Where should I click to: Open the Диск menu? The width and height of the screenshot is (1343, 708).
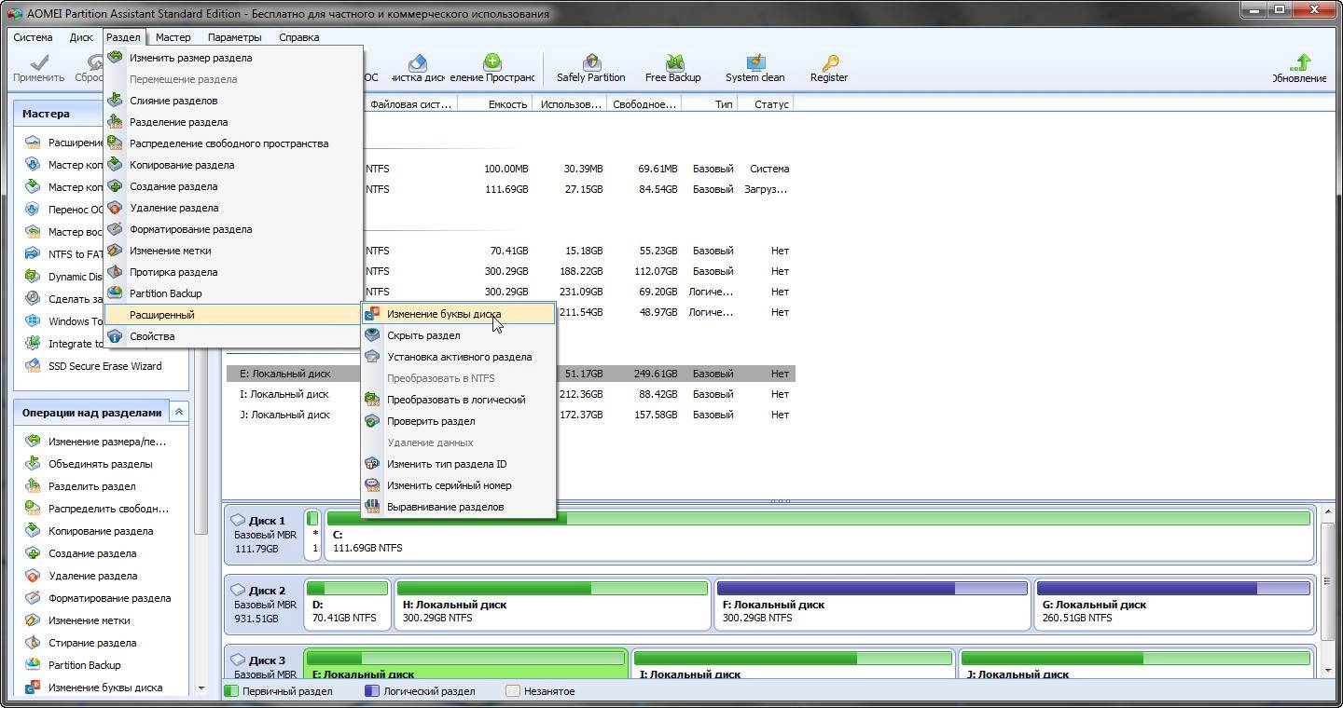(x=81, y=37)
